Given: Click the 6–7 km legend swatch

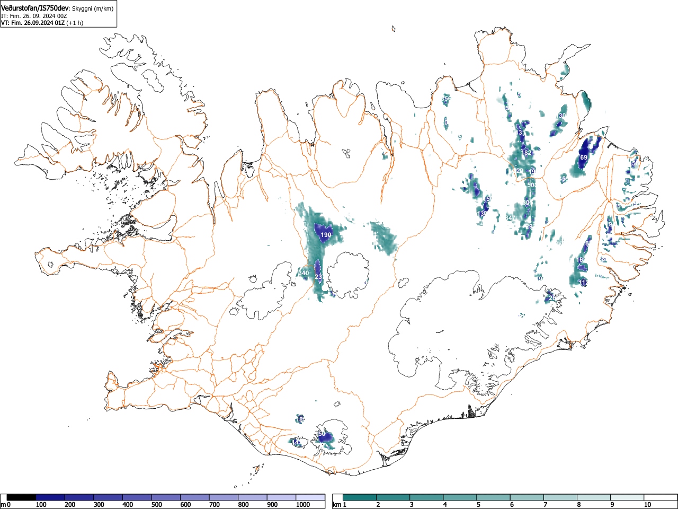Looking at the screenshot, I should 527,497.
